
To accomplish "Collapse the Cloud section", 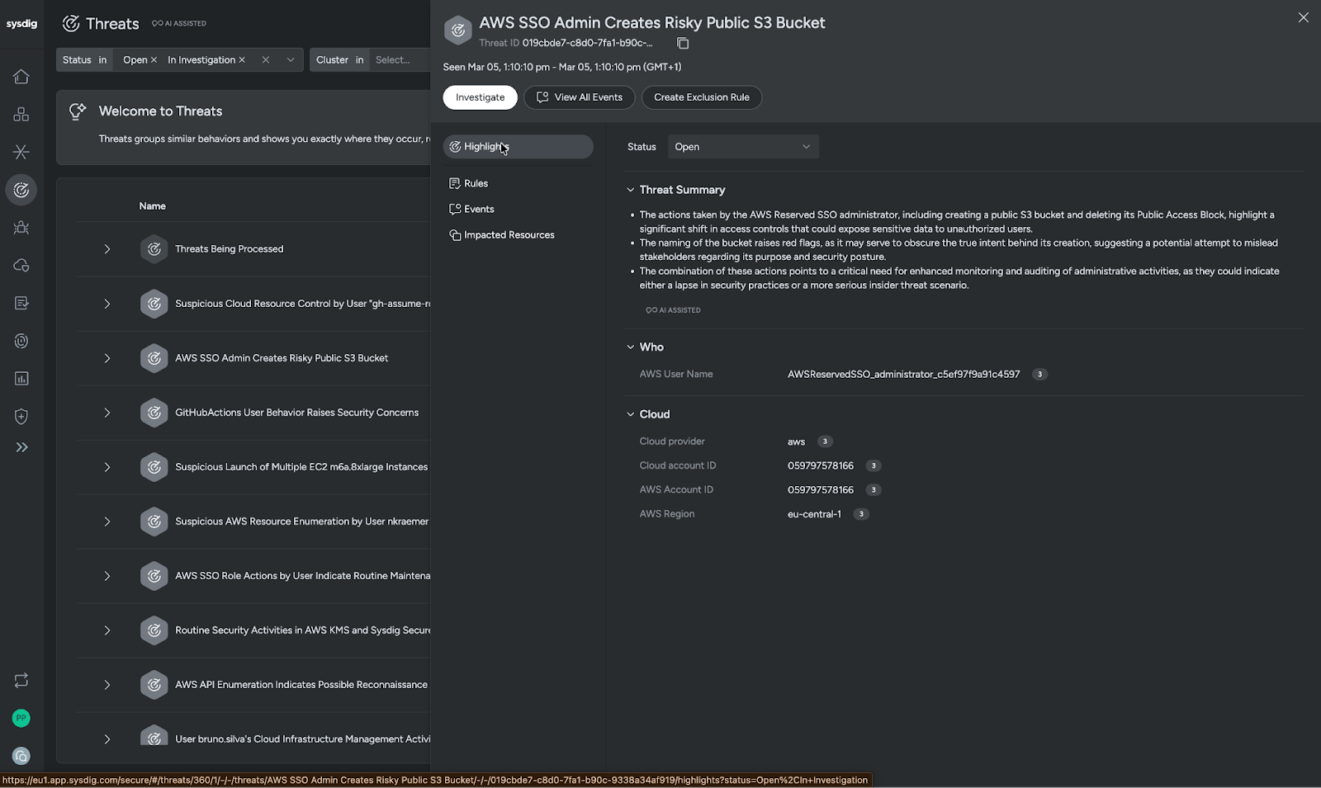I will [631, 414].
